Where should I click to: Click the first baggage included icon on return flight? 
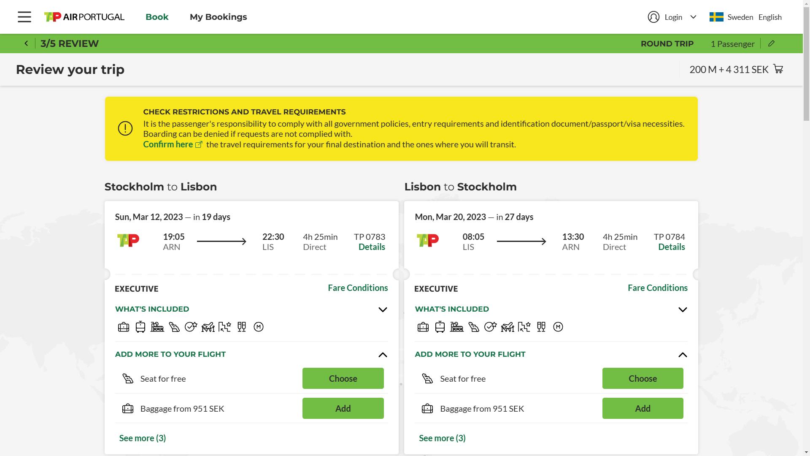pyautogui.click(x=423, y=327)
